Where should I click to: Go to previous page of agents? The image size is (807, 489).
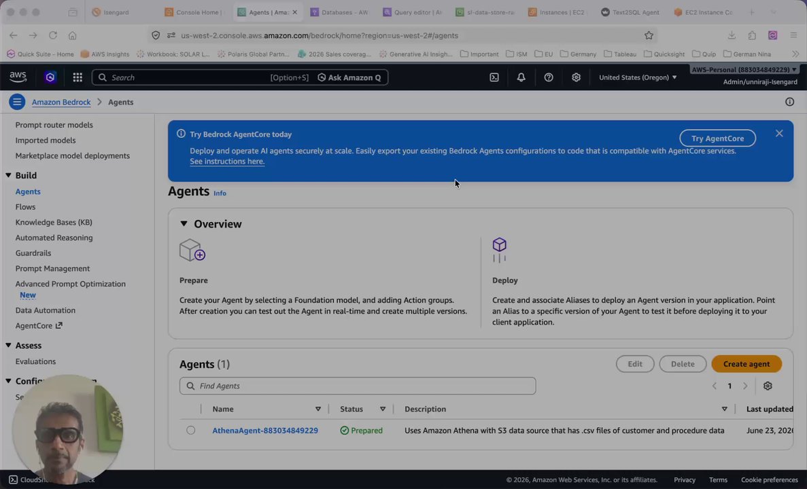coord(715,386)
